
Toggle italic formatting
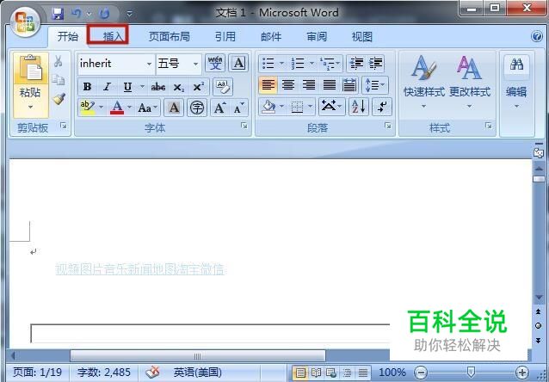[x=108, y=87]
